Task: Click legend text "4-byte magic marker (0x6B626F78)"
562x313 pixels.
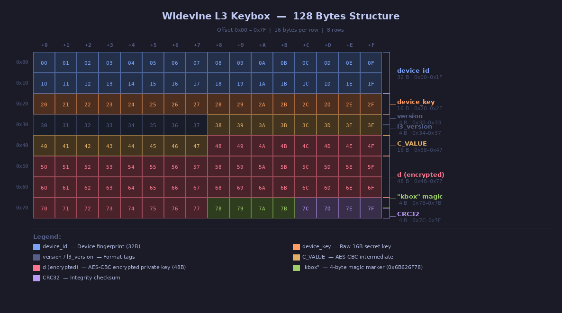Action: (x=376, y=267)
